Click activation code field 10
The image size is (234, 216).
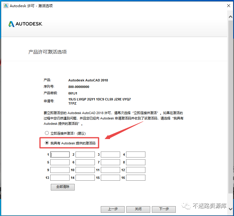click(85, 170)
